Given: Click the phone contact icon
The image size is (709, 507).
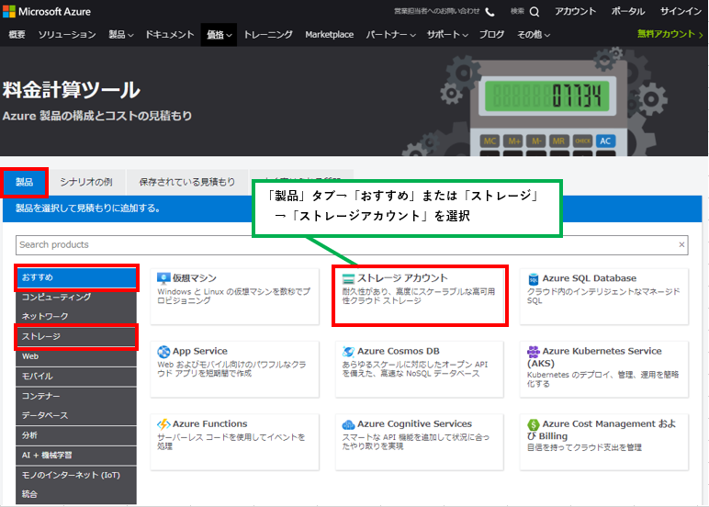Looking at the screenshot, I should tap(490, 12).
